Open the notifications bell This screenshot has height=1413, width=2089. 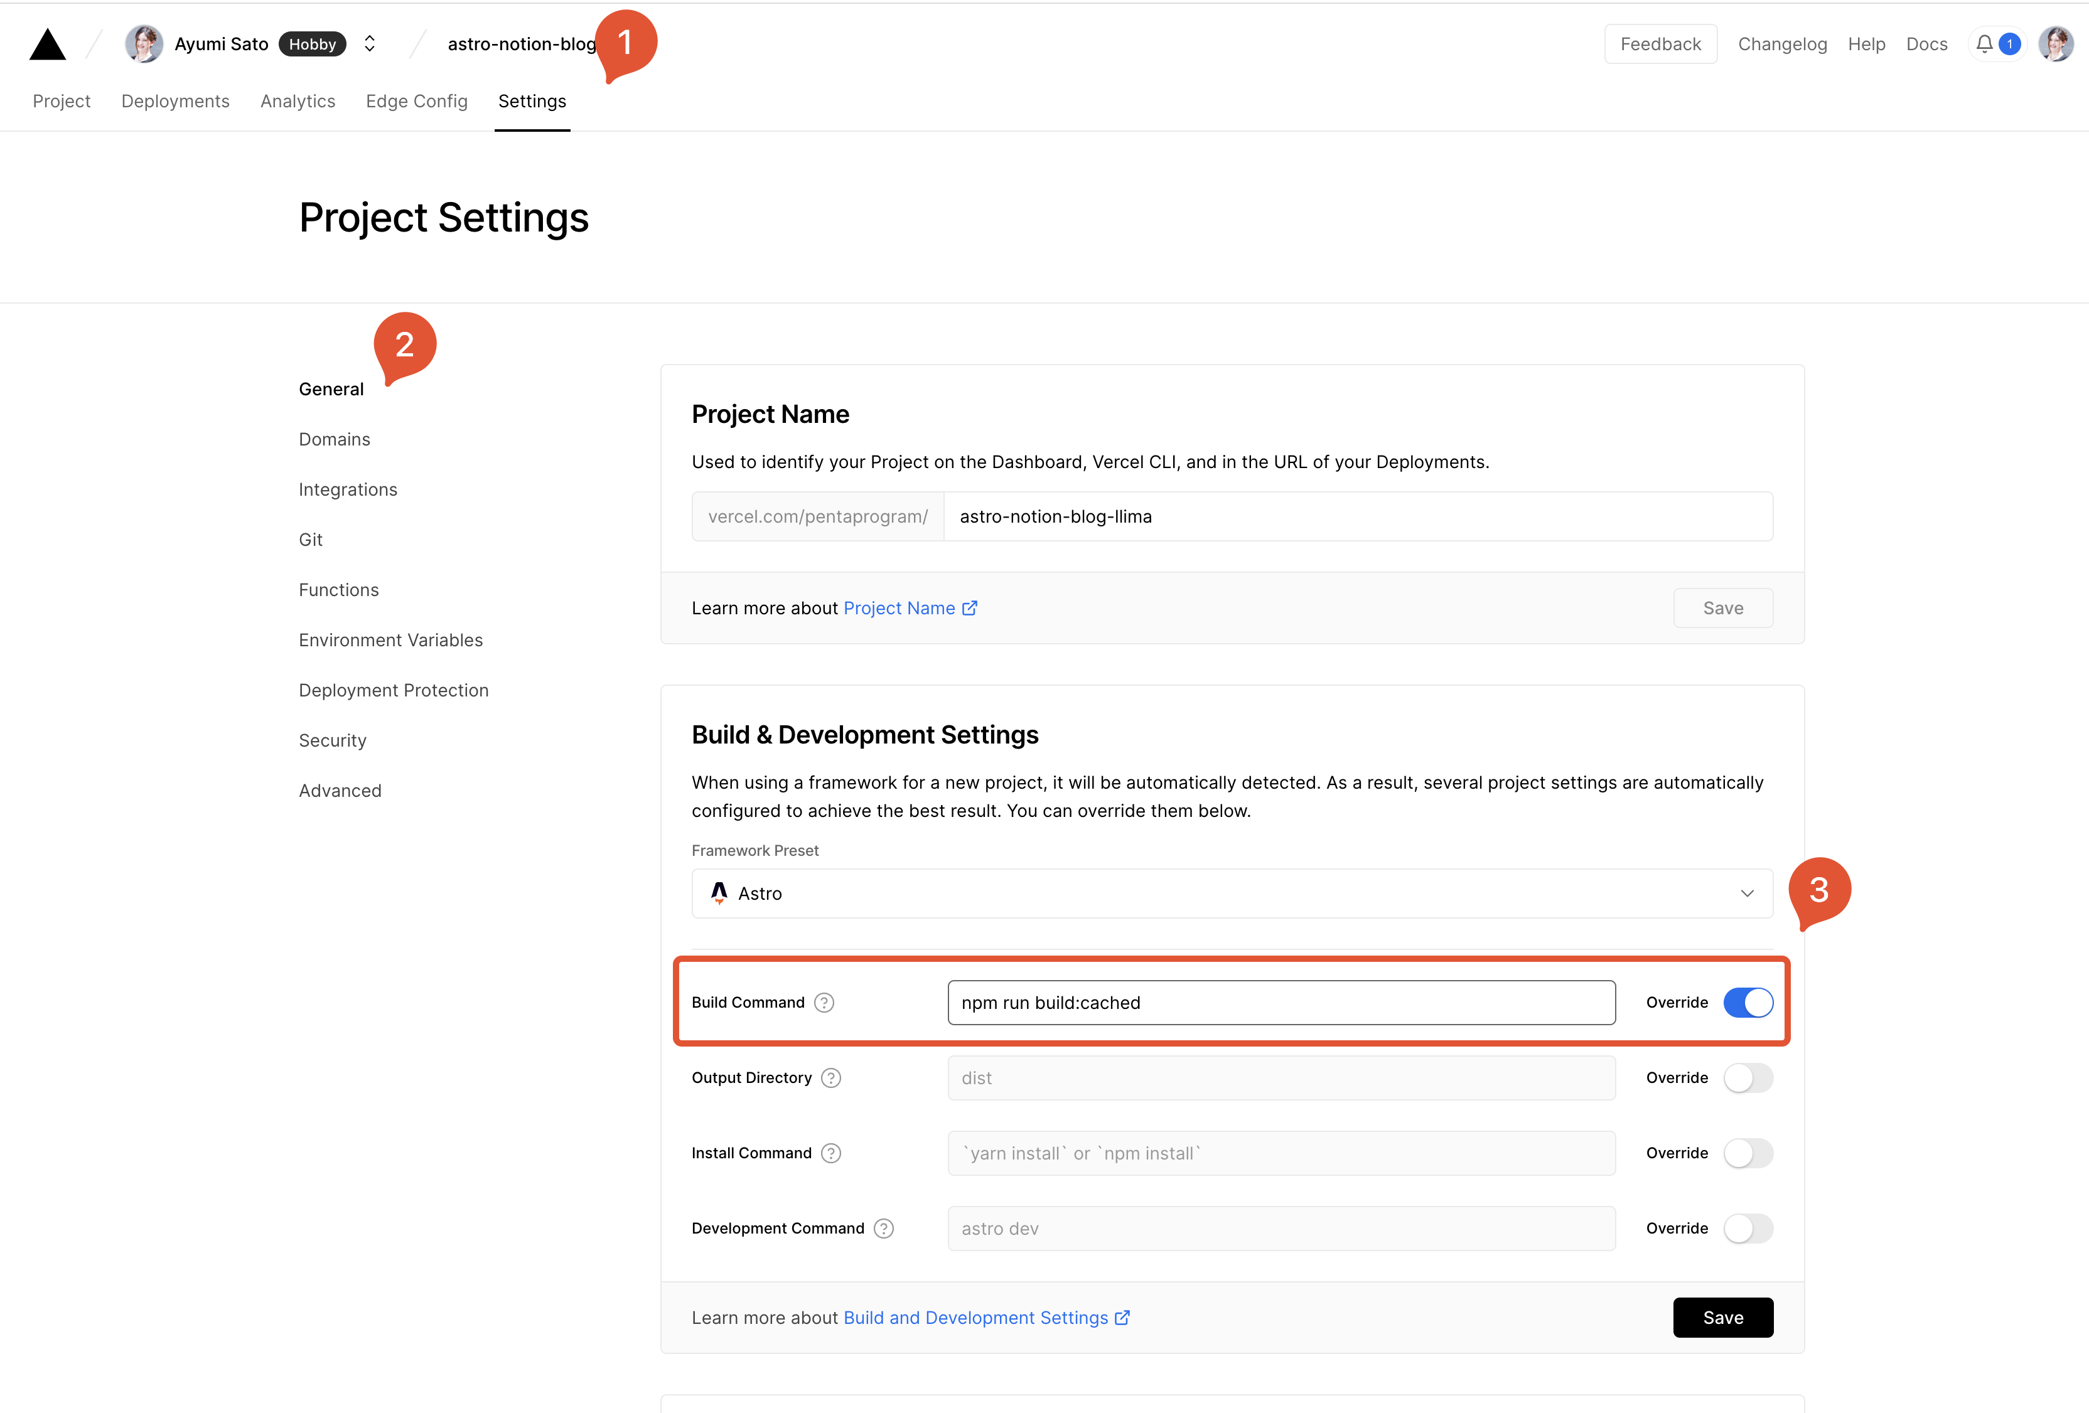click(1984, 44)
